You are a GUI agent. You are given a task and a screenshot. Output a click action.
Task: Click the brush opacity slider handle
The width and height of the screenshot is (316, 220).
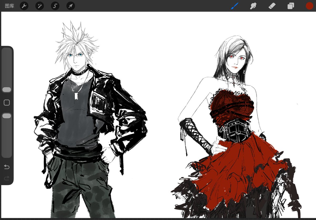coord(7,116)
